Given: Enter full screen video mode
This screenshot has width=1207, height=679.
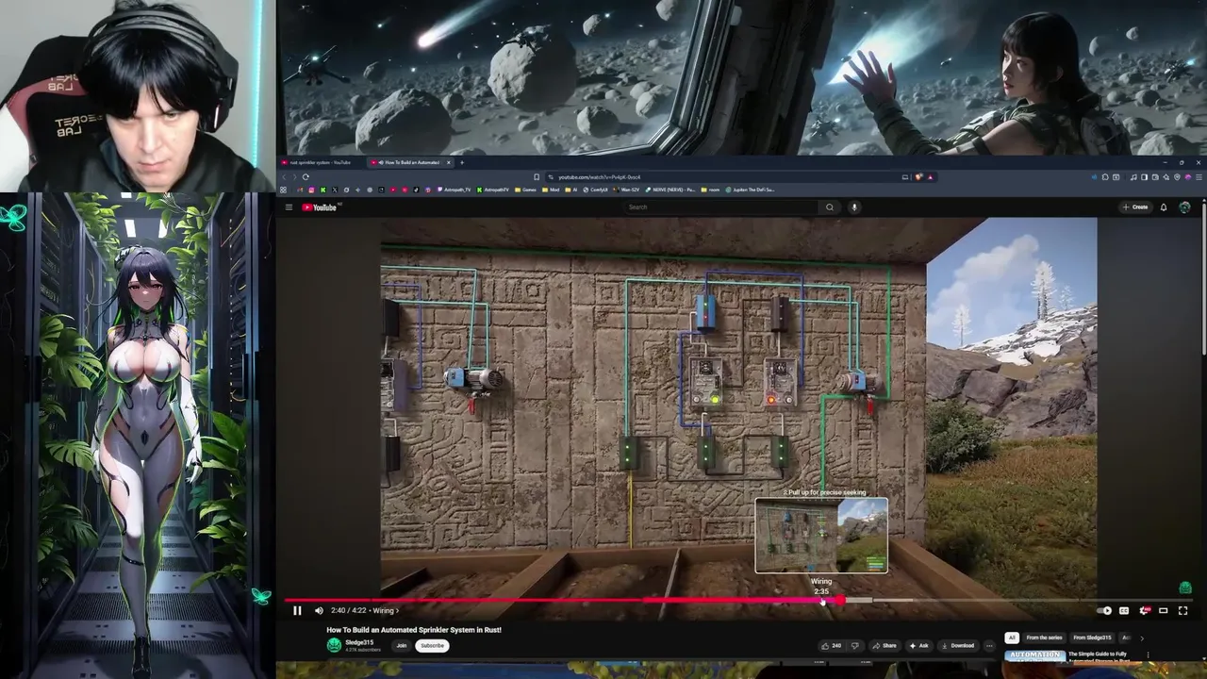Looking at the screenshot, I should pos(1182,610).
